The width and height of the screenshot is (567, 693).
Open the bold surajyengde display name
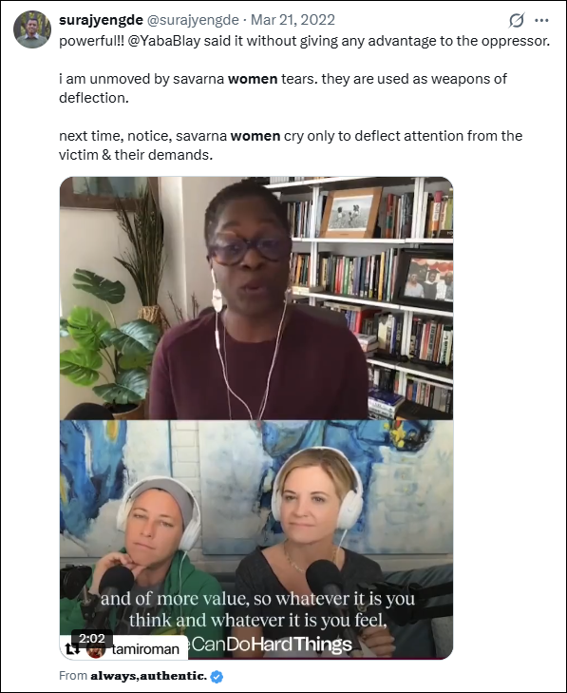pos(101,20)
